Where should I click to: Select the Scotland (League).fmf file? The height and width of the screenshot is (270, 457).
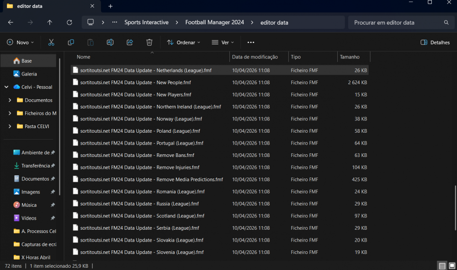220,216
